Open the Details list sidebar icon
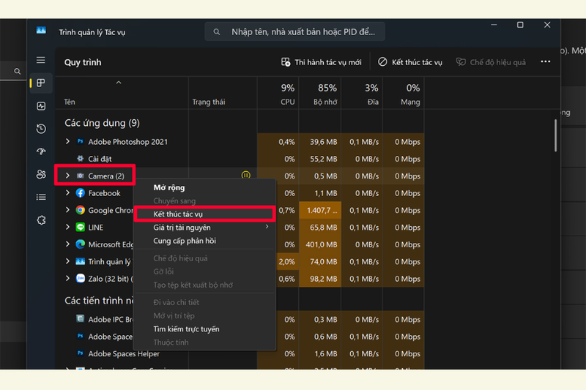This screenshot has width=586, height=390. (41, 197)
